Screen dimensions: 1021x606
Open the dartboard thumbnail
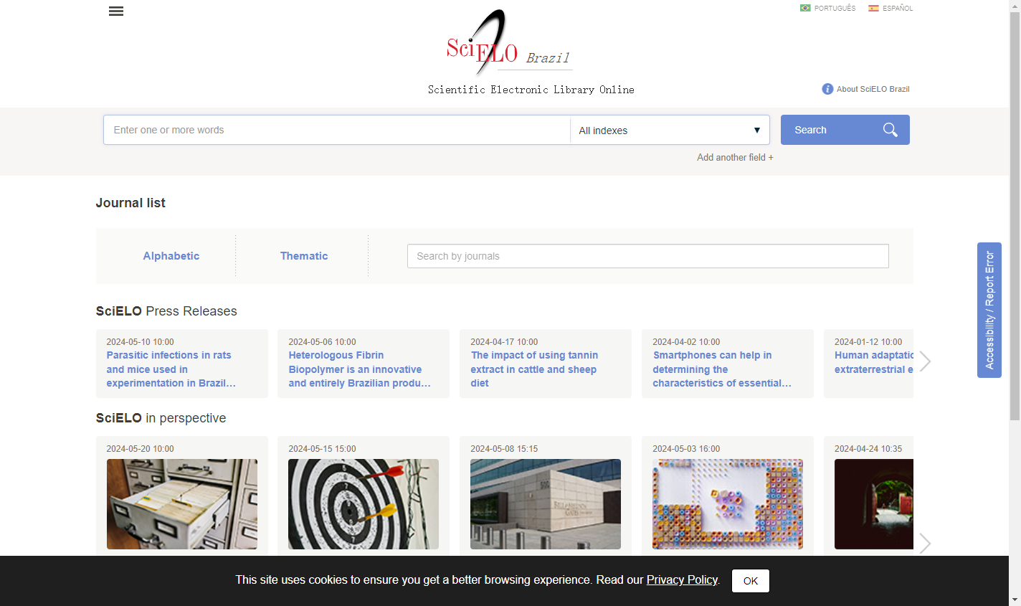click(x=364, y=504)
